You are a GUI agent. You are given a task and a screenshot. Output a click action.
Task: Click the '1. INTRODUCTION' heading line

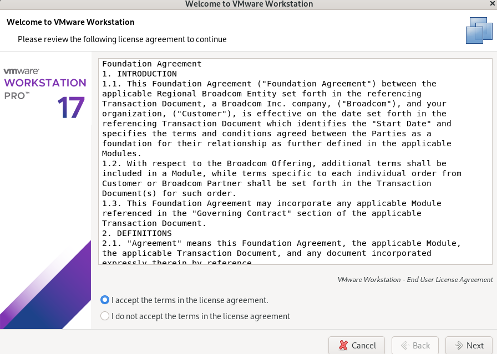point(139,74)
